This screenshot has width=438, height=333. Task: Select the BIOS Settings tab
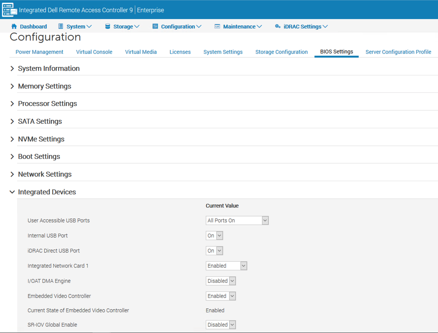point(336,52)
